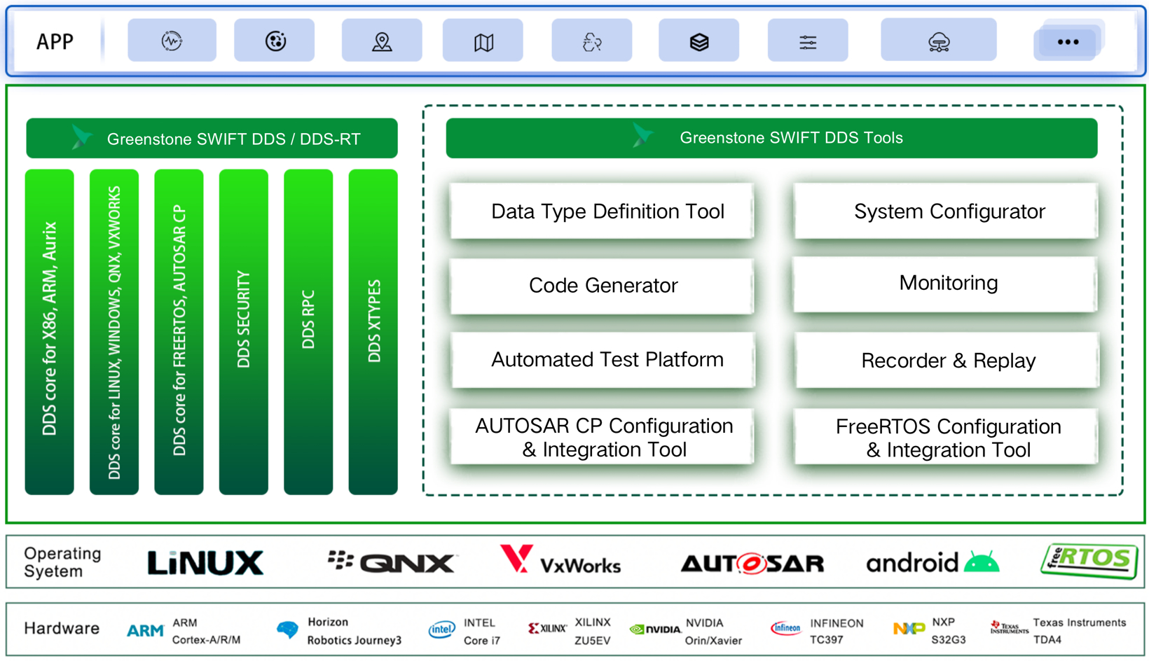Open the three-dots more button

point(1068,42)
